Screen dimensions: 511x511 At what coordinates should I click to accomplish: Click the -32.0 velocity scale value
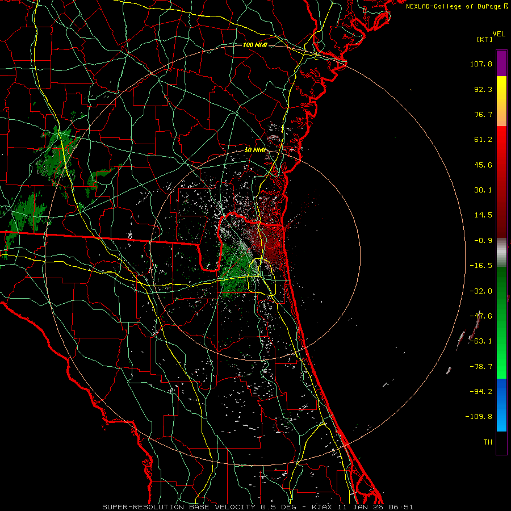pyautogui.click(x=481, y=291)
